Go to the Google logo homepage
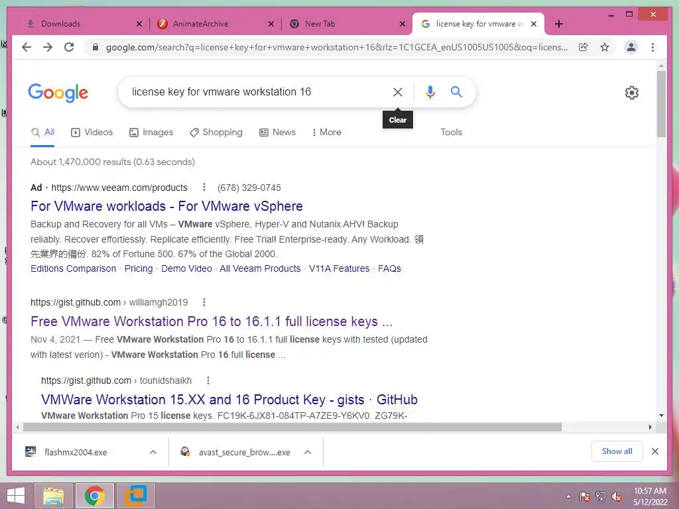Screen dimensions: 679x509 (x=58, y=93)
